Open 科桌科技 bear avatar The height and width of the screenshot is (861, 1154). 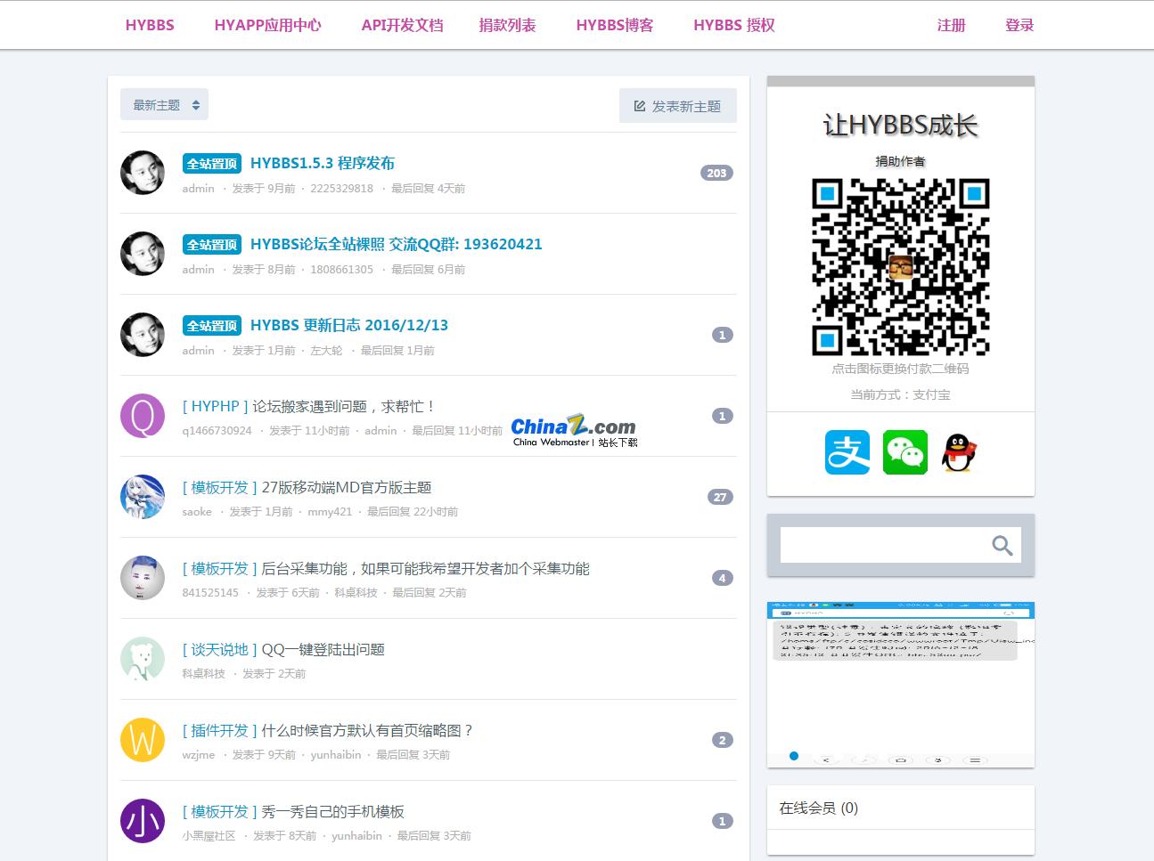(x=143, y=659)
